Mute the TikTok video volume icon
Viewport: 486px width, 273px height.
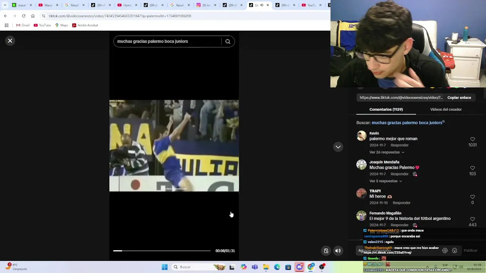pos(338,251)
